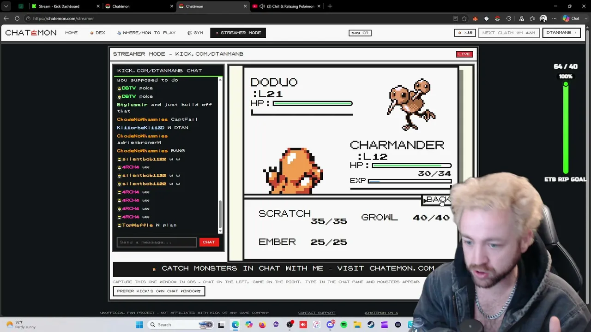Open Where/How to Play page
The image size is (591, 332).
pyautogui.click(x=146, y=33)
